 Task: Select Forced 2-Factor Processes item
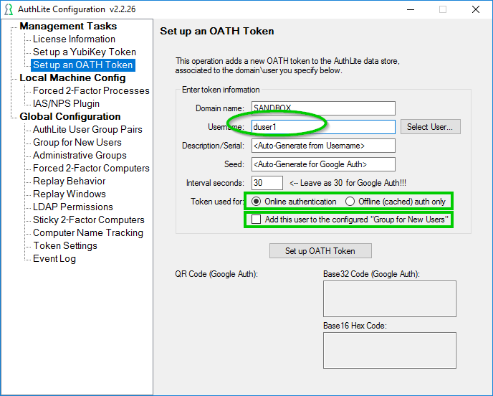pyautogui.click(x=91, y=90)
